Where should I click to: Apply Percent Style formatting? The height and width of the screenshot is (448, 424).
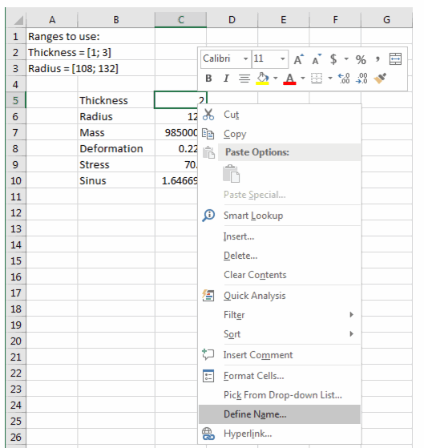(361, 59)
